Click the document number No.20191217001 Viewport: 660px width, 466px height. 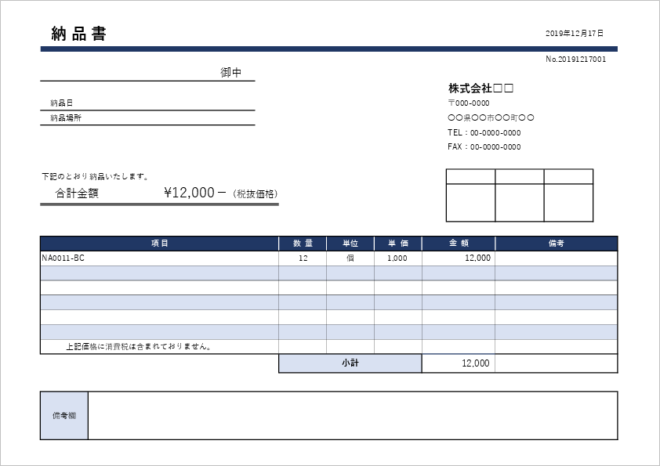click(x=575, y=60)
